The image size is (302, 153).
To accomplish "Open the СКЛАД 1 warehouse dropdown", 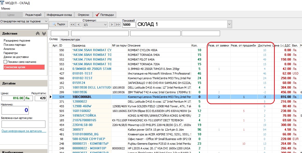I will pyautogui.click(x=229, y=24).
